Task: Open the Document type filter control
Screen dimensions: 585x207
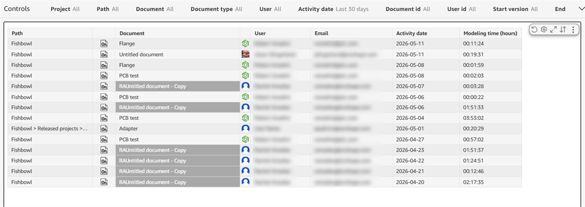Action: (x=216, y=9)
